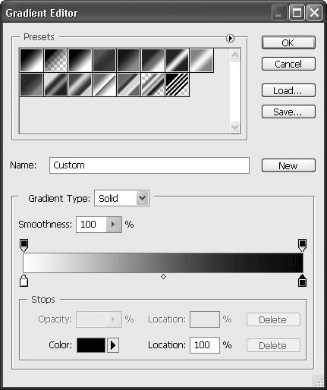Choose the first preset gradient thumbnail
Image resolution: width=327 pixels, height=390 pixels.
[31, 60]
